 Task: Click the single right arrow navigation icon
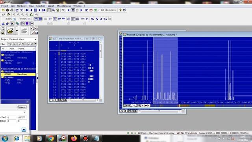coord(39,10)
